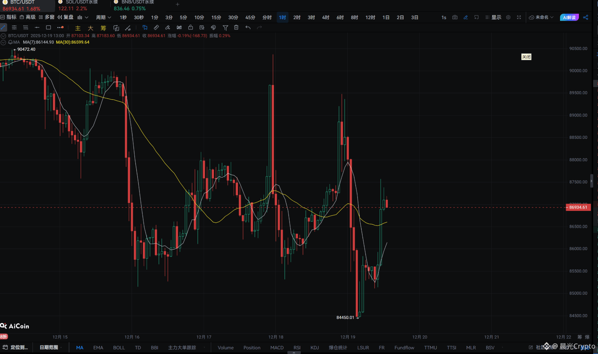
Task: Click the undo arrow icon
Action: click(248, 27)
